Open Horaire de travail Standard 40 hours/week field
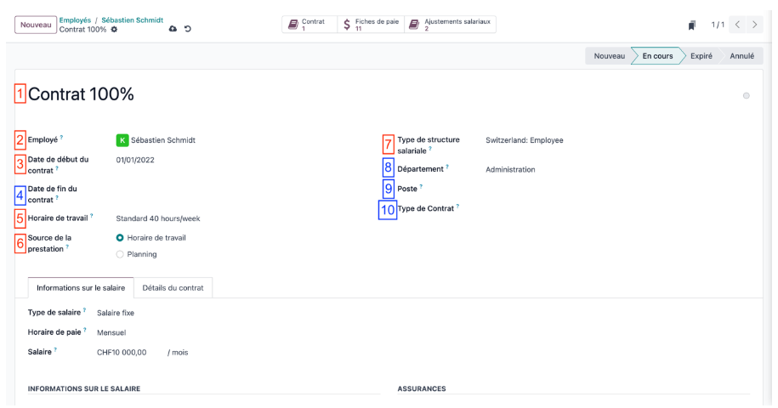The height and width of the screenshot is (408, 778). tap(243, 218)
